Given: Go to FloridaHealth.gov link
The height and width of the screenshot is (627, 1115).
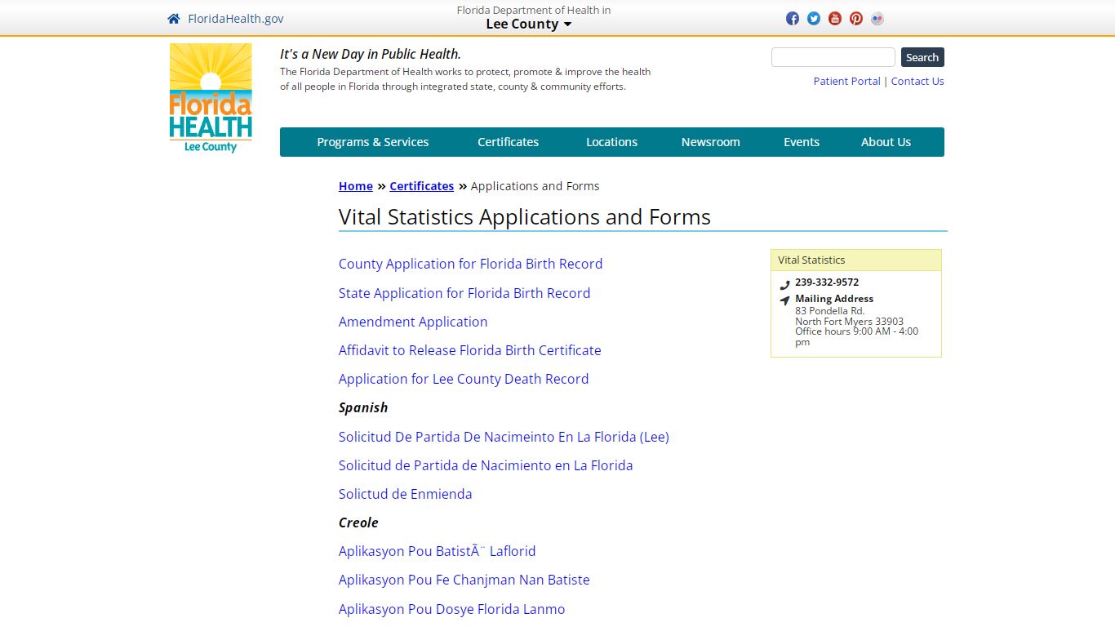Looking at the screenshot, I should coord(236,19).
